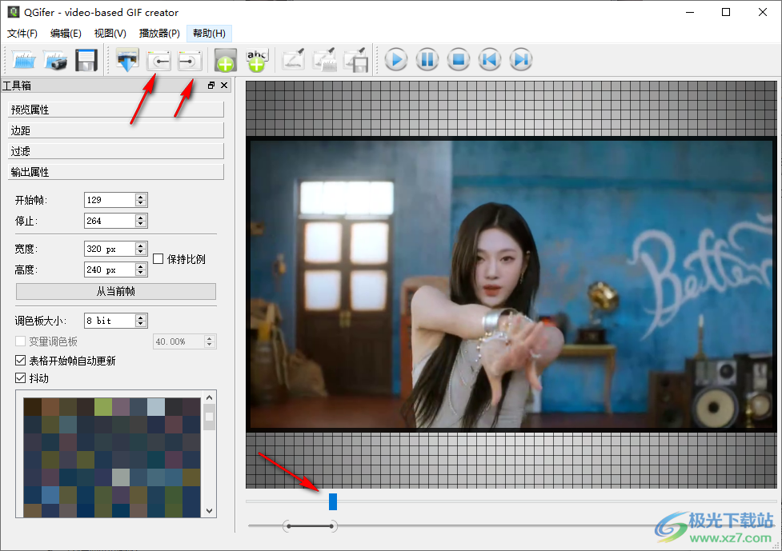The image size is (782, 551).
Task: Open the 文件(F) menu
Action: pyautogui.click(x=22, y=34)
